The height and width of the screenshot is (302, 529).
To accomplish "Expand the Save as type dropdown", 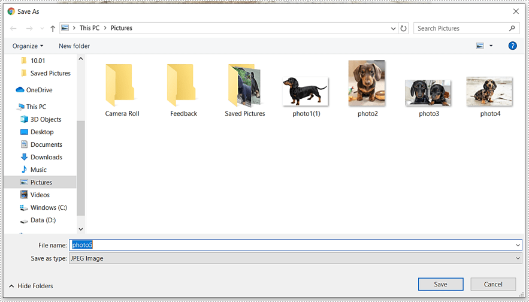I will point(518,258).
